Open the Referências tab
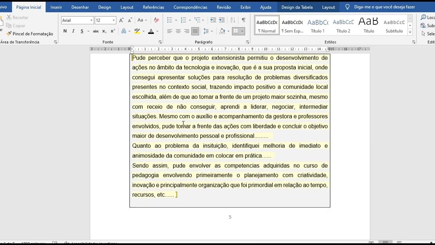 153,7
